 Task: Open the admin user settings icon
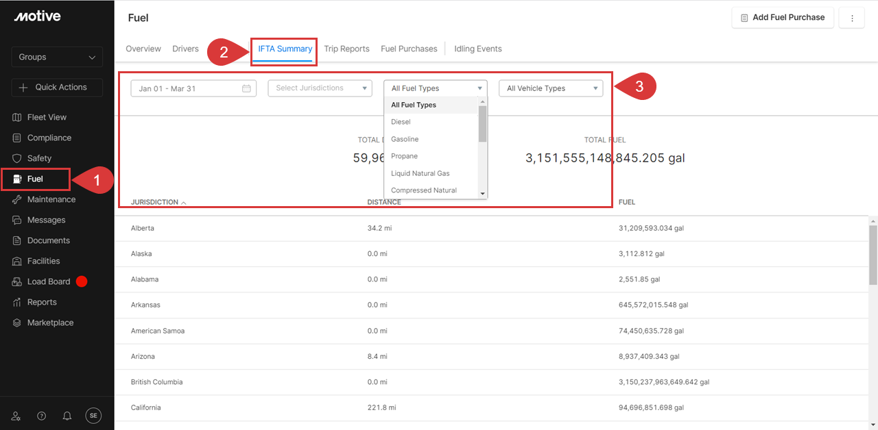click(17, 416)
